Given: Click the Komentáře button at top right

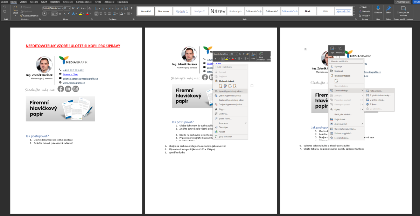Looking at the screenshot, I should point(402,2).
